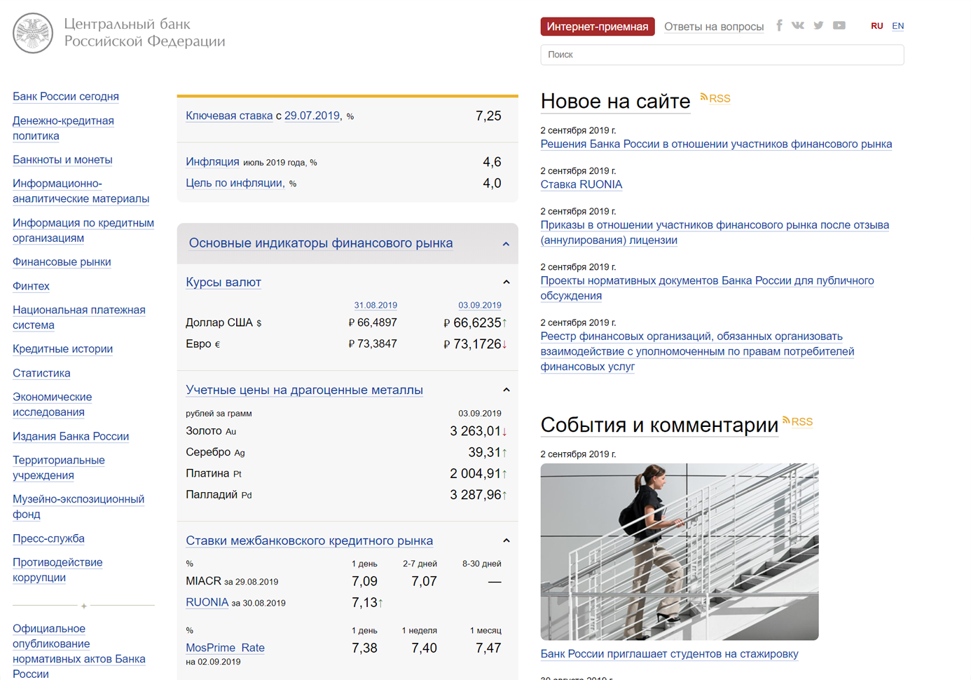Collapse Учетные цены на драгоценные металлы section
Screen dimensions: 971x680
click(506, 390)
